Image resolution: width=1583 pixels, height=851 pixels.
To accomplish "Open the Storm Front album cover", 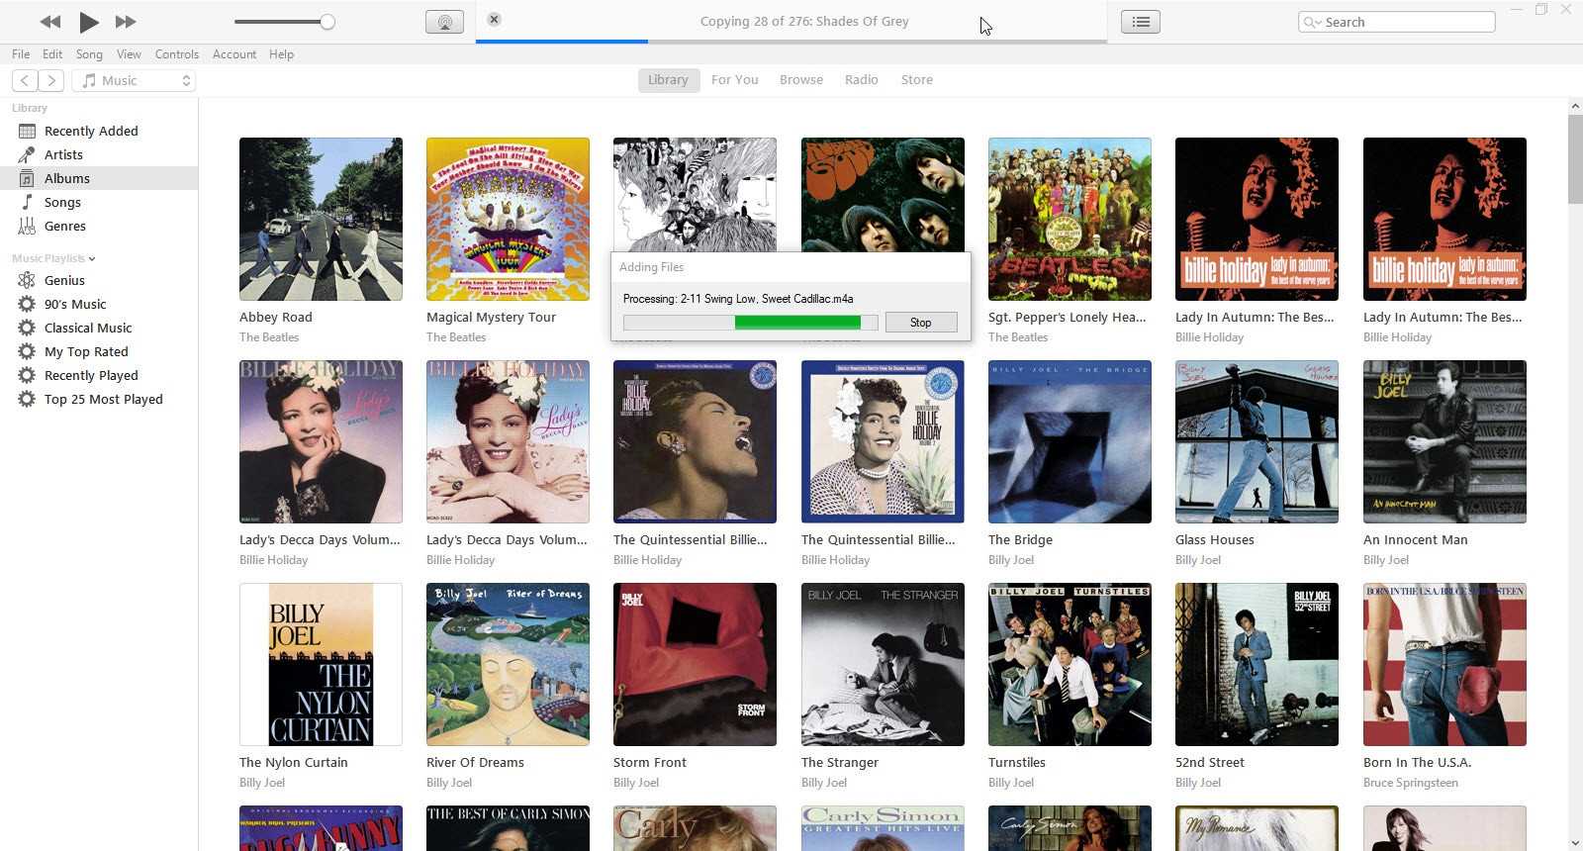I will (x=695, y=664).
